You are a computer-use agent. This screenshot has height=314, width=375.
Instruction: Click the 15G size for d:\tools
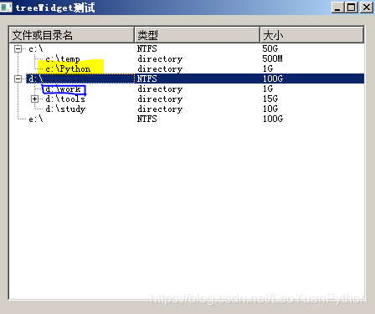coord(270,99)
